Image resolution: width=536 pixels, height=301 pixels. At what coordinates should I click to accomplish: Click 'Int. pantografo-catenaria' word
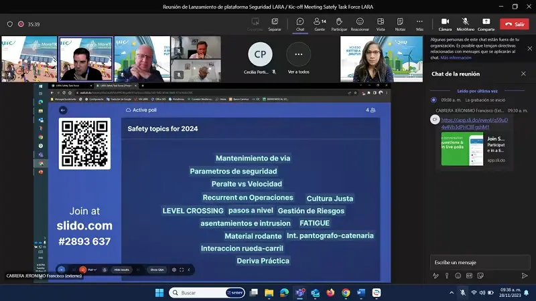(330, 236)
